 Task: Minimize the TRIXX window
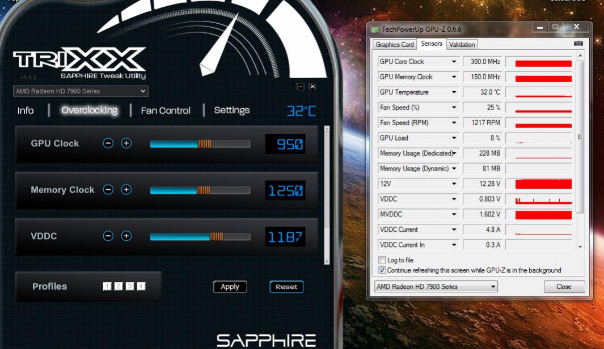301,87
